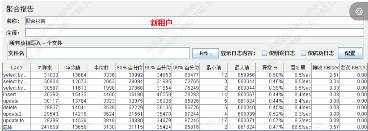
Task: Click received KB/sec value 2.51
Action: pyautogui.click(x=334, y=75)
